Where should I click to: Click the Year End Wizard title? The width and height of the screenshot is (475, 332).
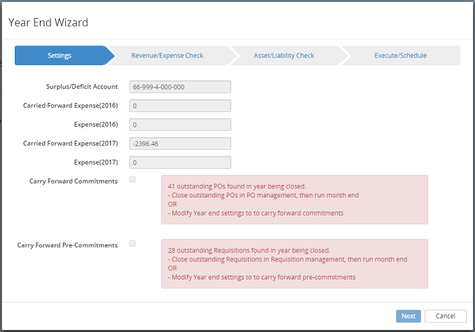(48, 22)
